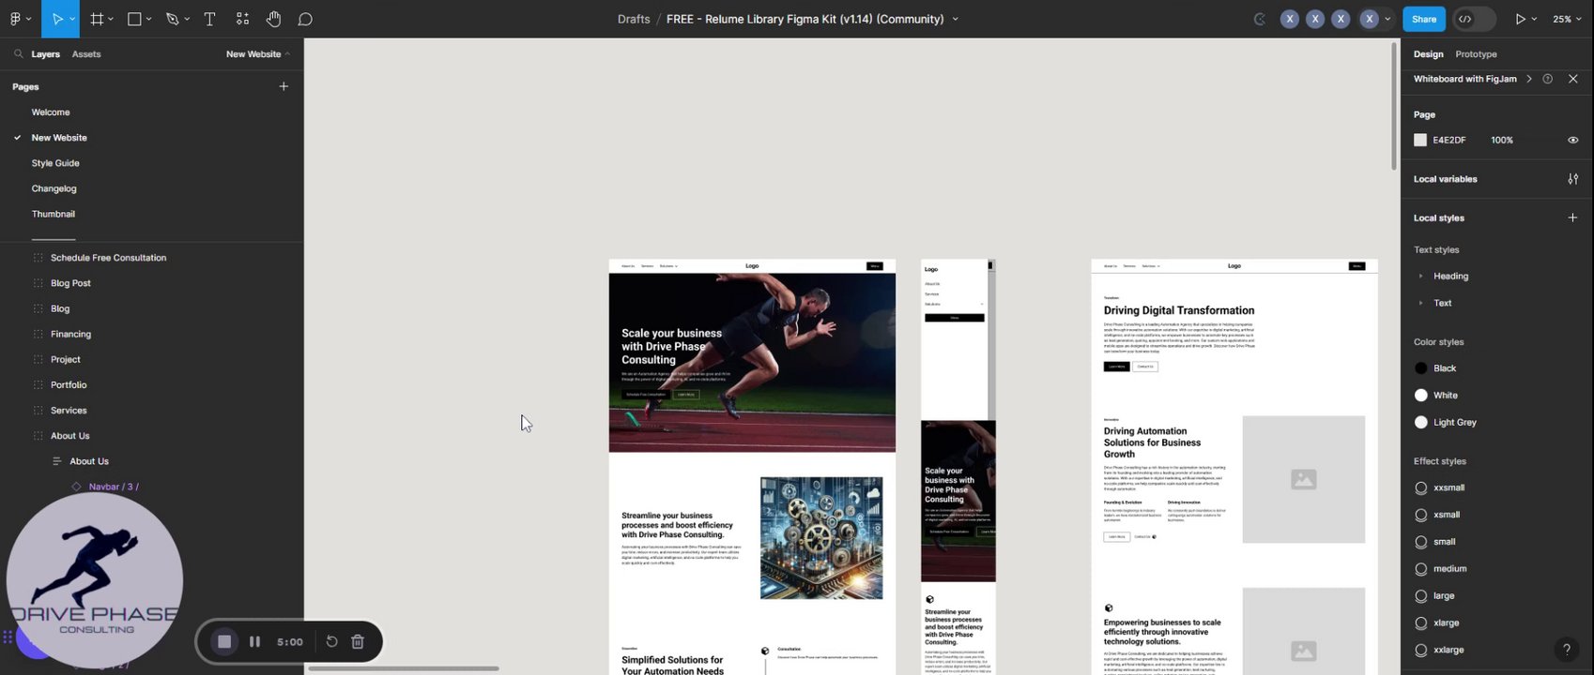This screenshot has height=675, width=1594.
Task: Open the Resources components tool
Action: (x=242, y=19)
